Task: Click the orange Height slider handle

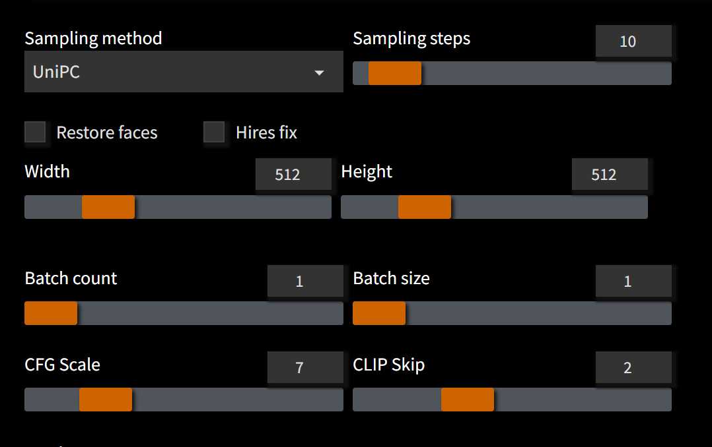Action: (x=425, y=207)
